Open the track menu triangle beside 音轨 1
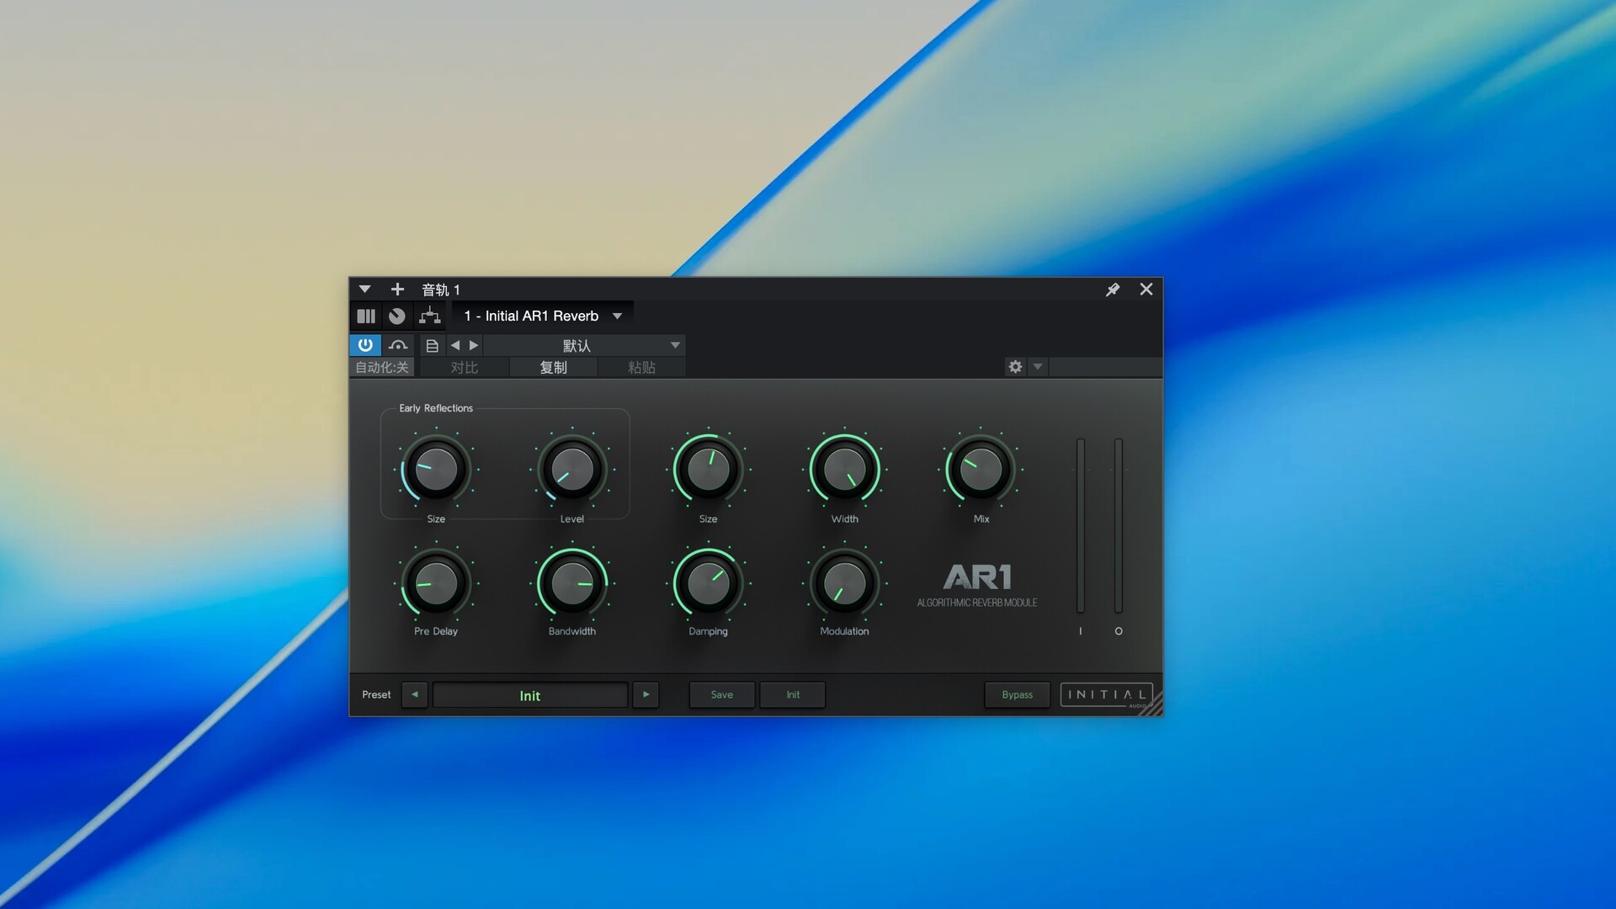 click(364, 290)
